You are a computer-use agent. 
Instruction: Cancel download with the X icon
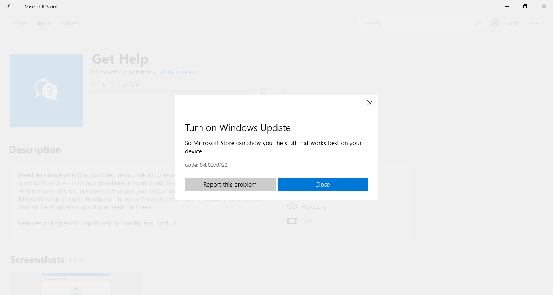point(284,91)
